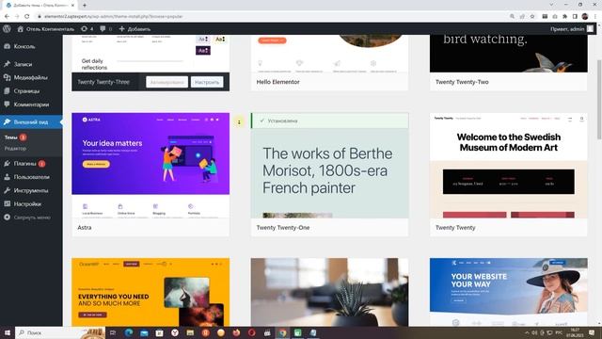Click Twenty Twenty-One theme name
Screen dimensions: 602x339
pos(283,228)
